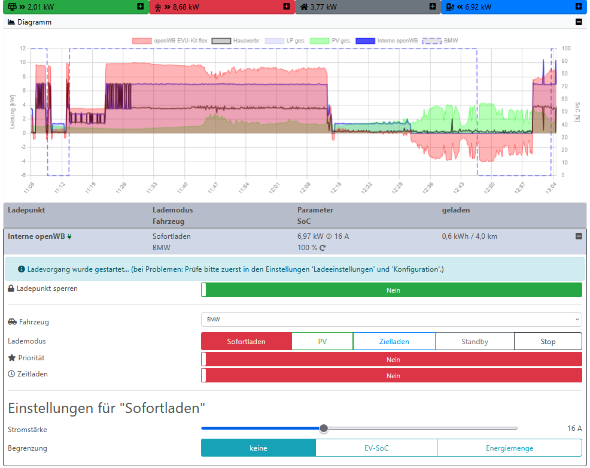Click the Ladevorgang wurde gestartet info banner
The width and height of the screenshot is (590, 468).
(x=295, y=269)
